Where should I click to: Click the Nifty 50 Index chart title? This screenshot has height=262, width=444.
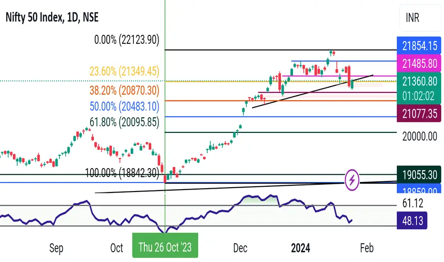point(52,18)
